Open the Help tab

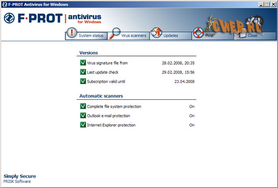[x=213, y=36]
